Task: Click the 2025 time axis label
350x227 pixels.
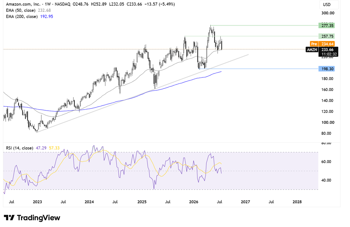Action: [x=142, y=202]
